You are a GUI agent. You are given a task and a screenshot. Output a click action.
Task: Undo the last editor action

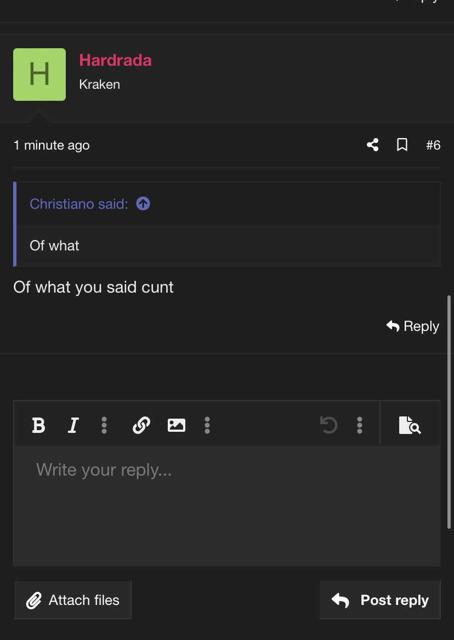(328, 425)
